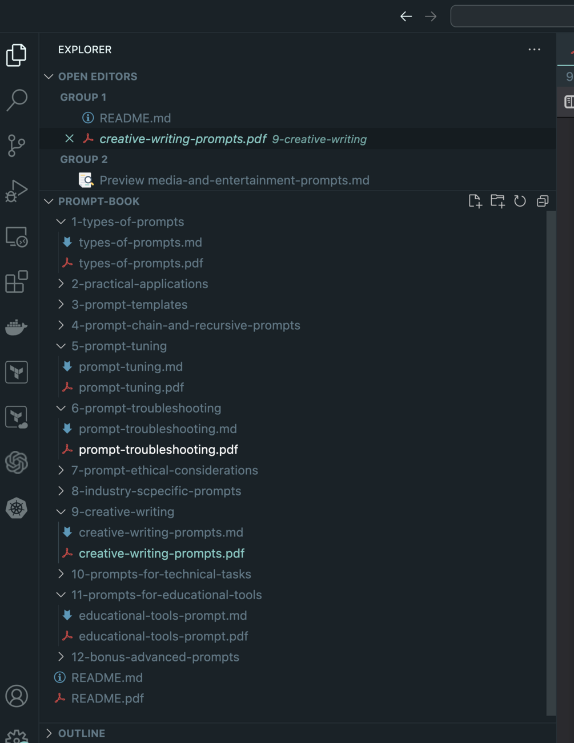Screen dimensions: 574x743
Task: Open the Search view in activity bar
Action: tap(17, 100)
